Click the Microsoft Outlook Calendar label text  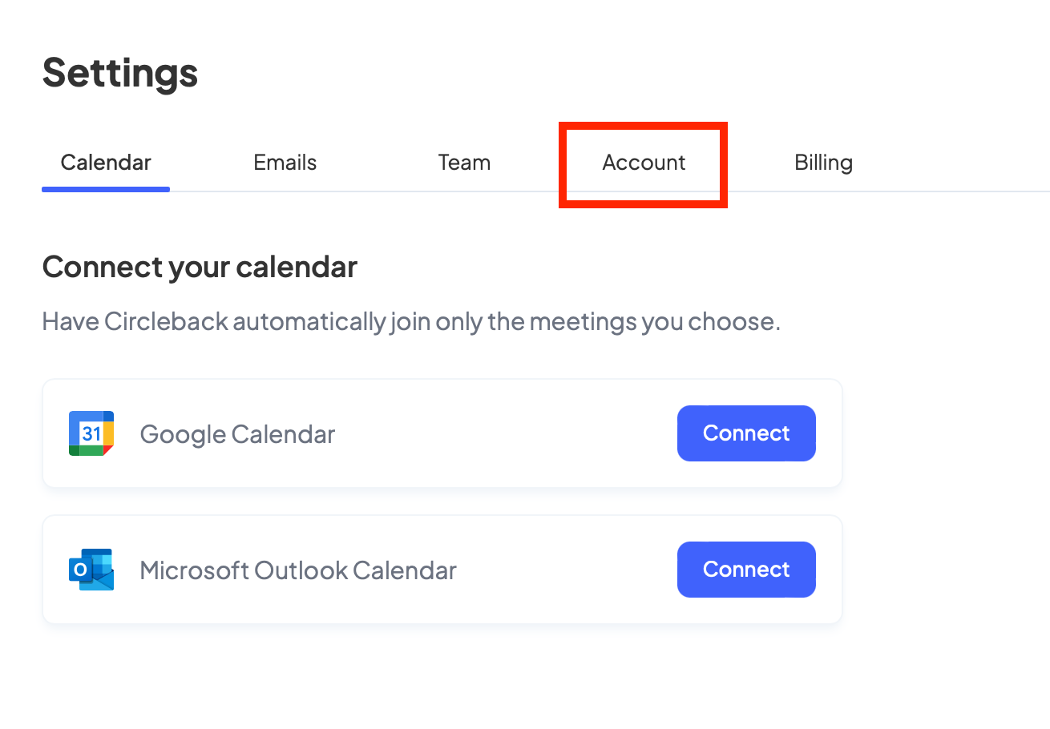(298, 570)
